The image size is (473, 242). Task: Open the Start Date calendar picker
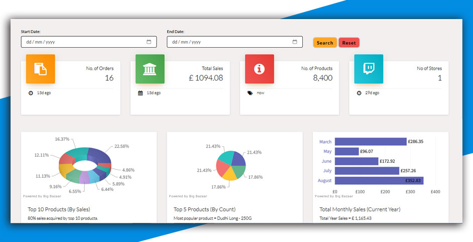tap(149, 42)
